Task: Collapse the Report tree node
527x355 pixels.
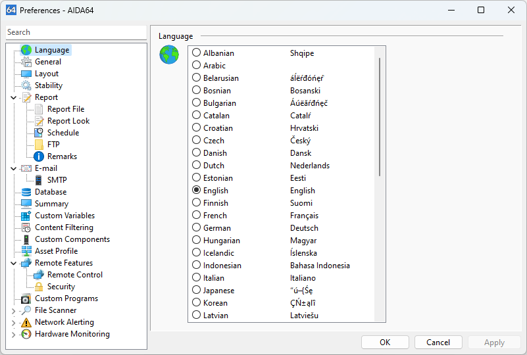Action: [x=13, y=98]
